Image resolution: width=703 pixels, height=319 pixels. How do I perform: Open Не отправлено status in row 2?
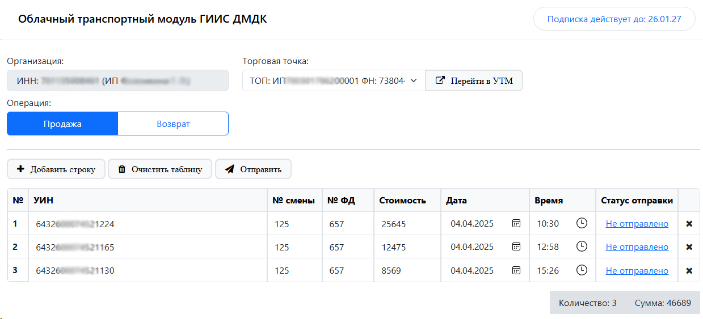click(x=637, y=247)
